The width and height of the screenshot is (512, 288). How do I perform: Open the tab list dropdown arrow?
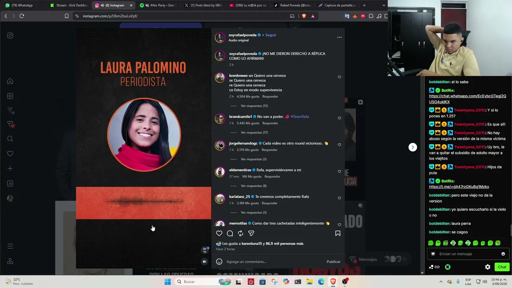point(384,5)
